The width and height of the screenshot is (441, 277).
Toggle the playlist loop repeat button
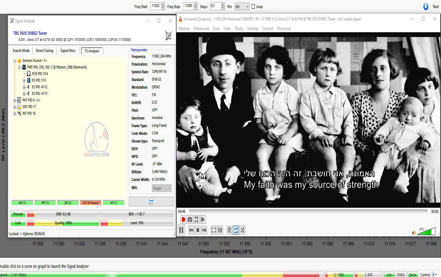pos(236,230)
